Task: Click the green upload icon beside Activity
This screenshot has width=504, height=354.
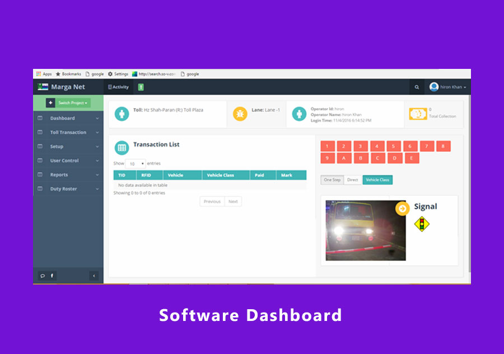Action: [x=141, y=87]
